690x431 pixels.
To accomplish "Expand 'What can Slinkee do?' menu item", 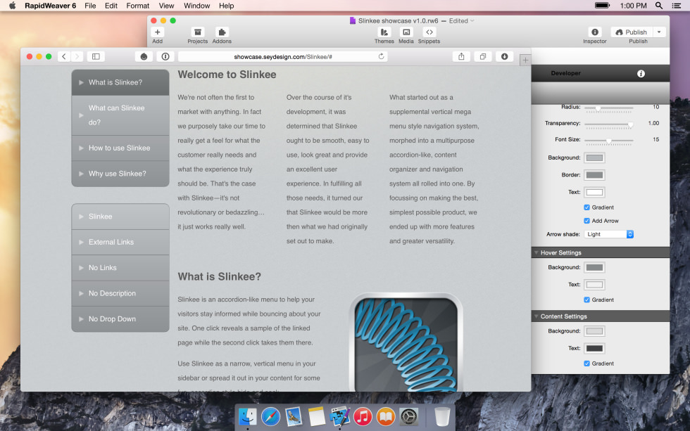I will point(120,115).
